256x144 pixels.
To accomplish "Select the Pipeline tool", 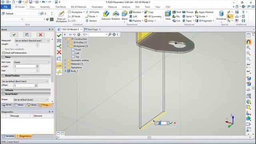I will point(135,21).
